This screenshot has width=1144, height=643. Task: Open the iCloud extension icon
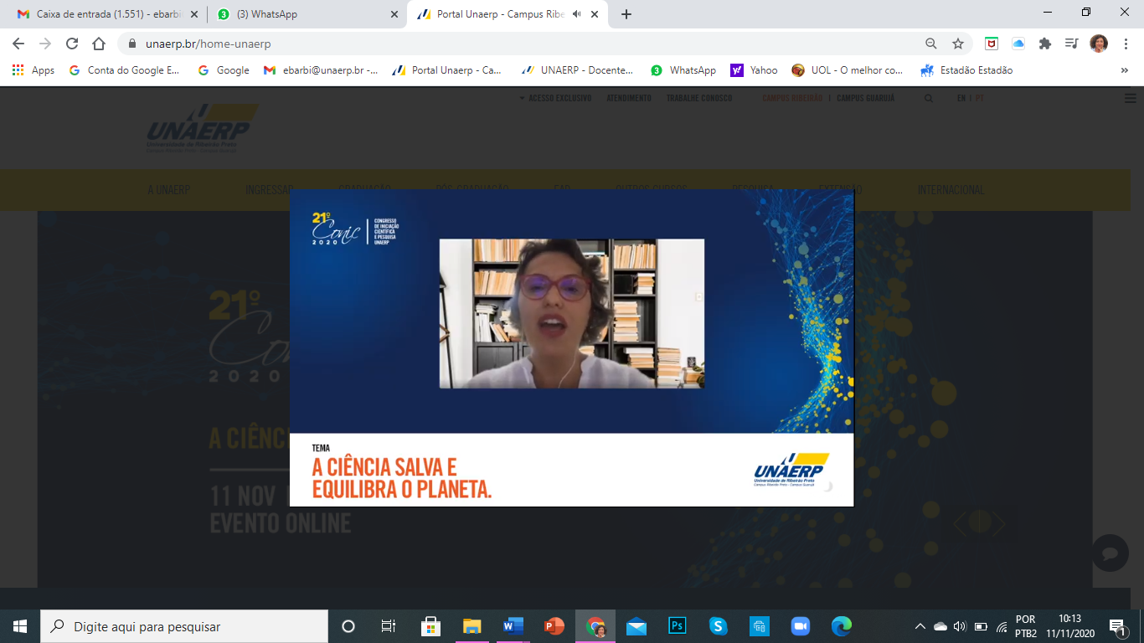pos(1018,44)
